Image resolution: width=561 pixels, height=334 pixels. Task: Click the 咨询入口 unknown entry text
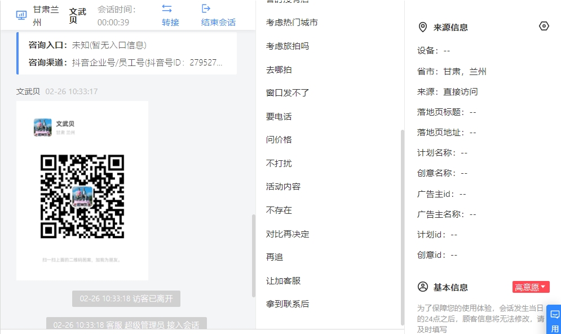coord(109,45)
